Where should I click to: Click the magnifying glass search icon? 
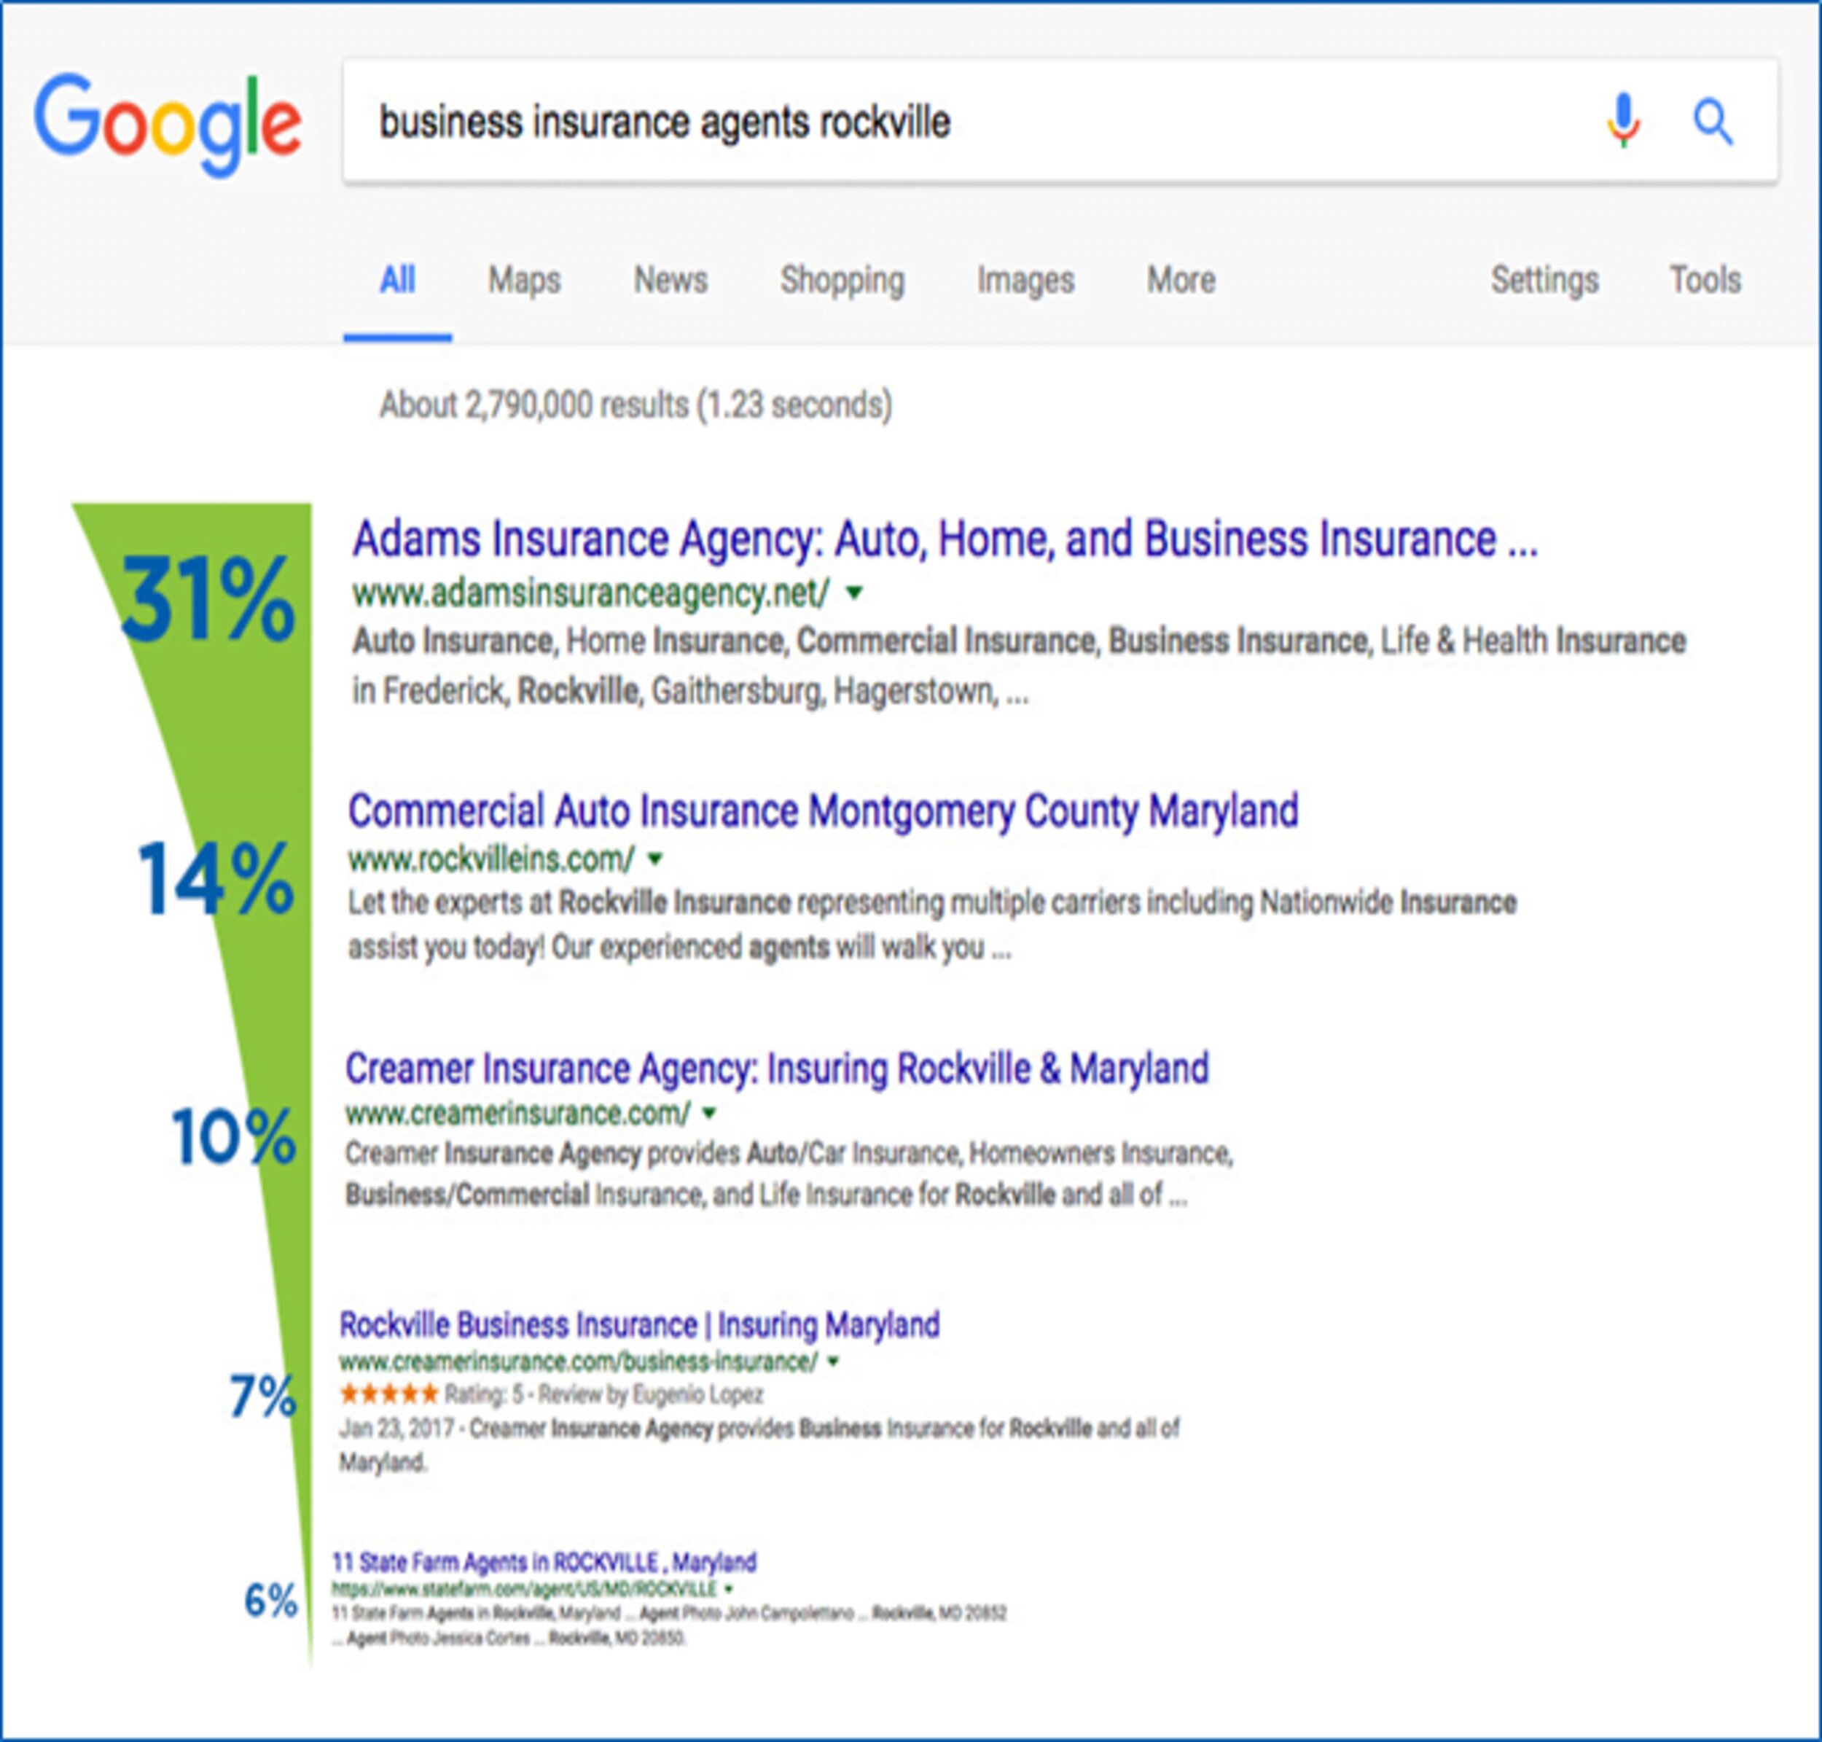pos(1713,122)
